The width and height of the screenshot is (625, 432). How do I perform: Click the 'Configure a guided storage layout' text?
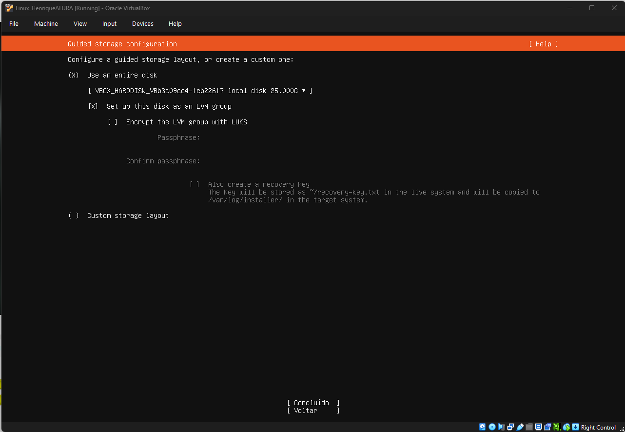(x=181, y=59)
